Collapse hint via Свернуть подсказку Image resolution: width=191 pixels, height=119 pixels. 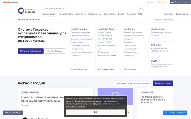(163, 20)
